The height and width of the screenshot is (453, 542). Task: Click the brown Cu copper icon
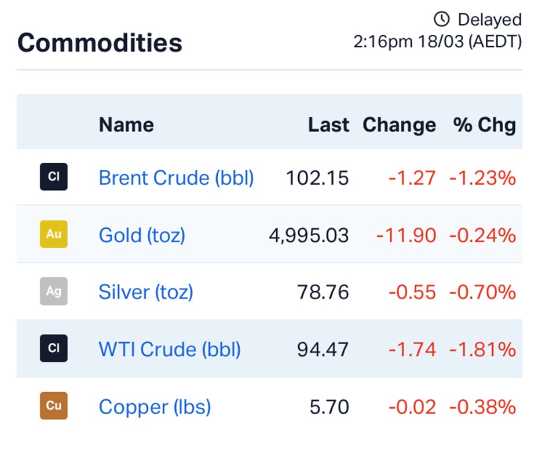[53, 407]
